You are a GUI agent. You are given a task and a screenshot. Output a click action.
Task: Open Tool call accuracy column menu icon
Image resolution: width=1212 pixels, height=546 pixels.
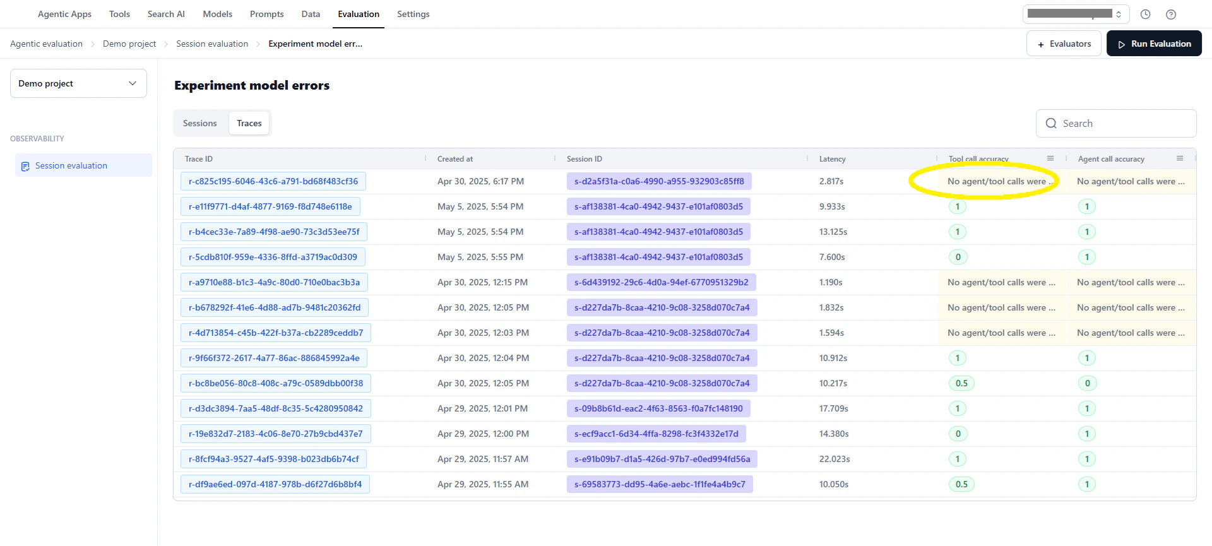(x=1050, y=158)
